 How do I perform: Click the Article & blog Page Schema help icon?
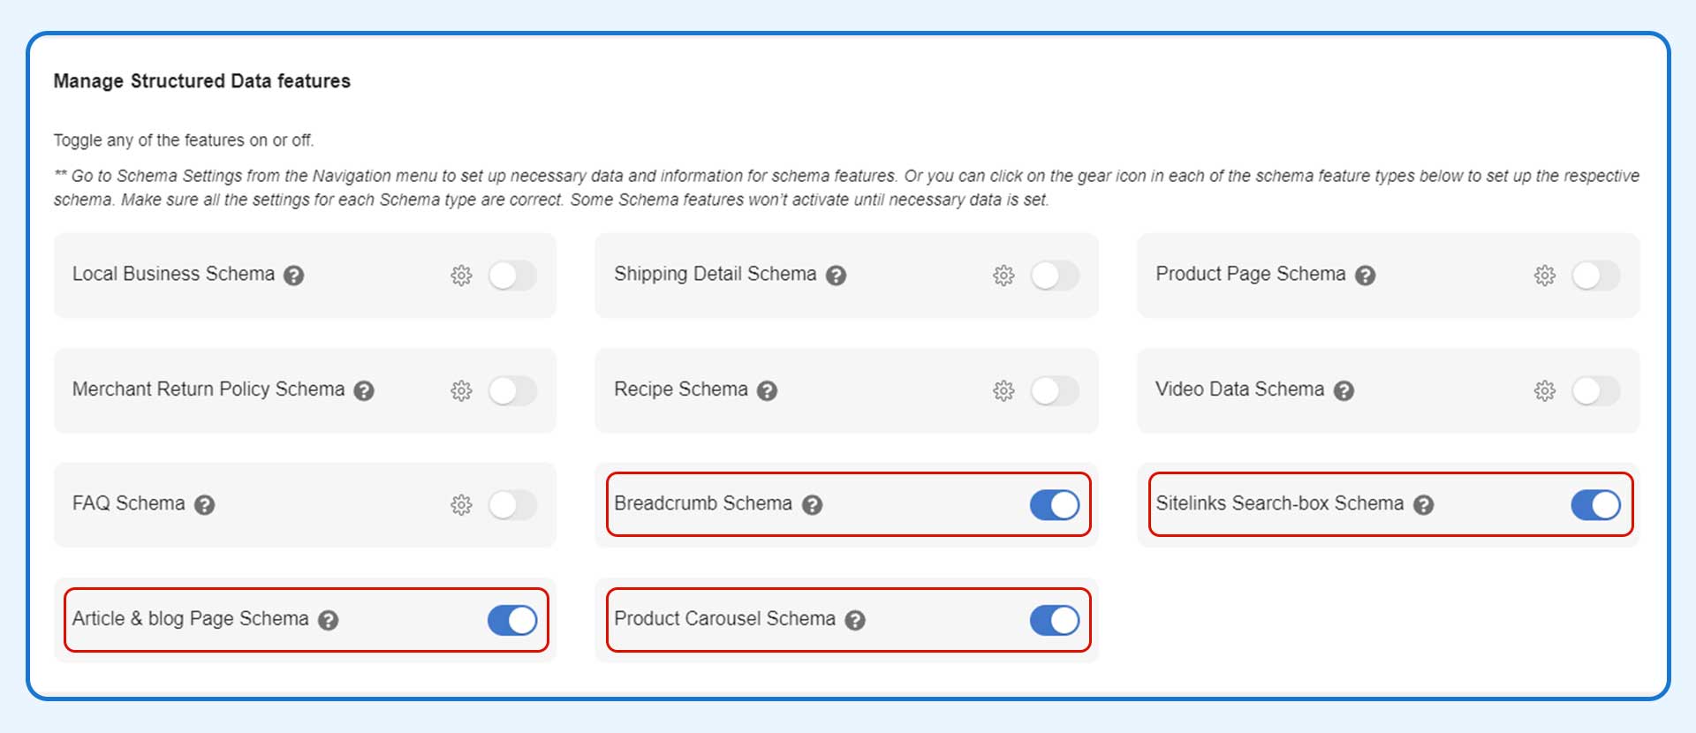click(329, 621)
